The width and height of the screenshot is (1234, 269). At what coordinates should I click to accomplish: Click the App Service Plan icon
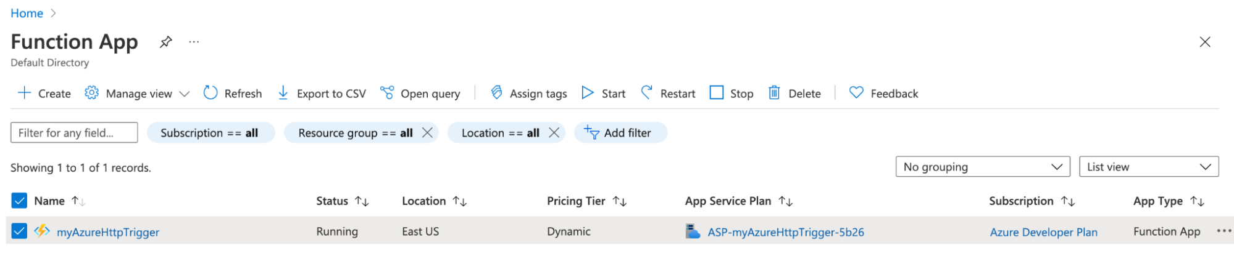[693, 231]
